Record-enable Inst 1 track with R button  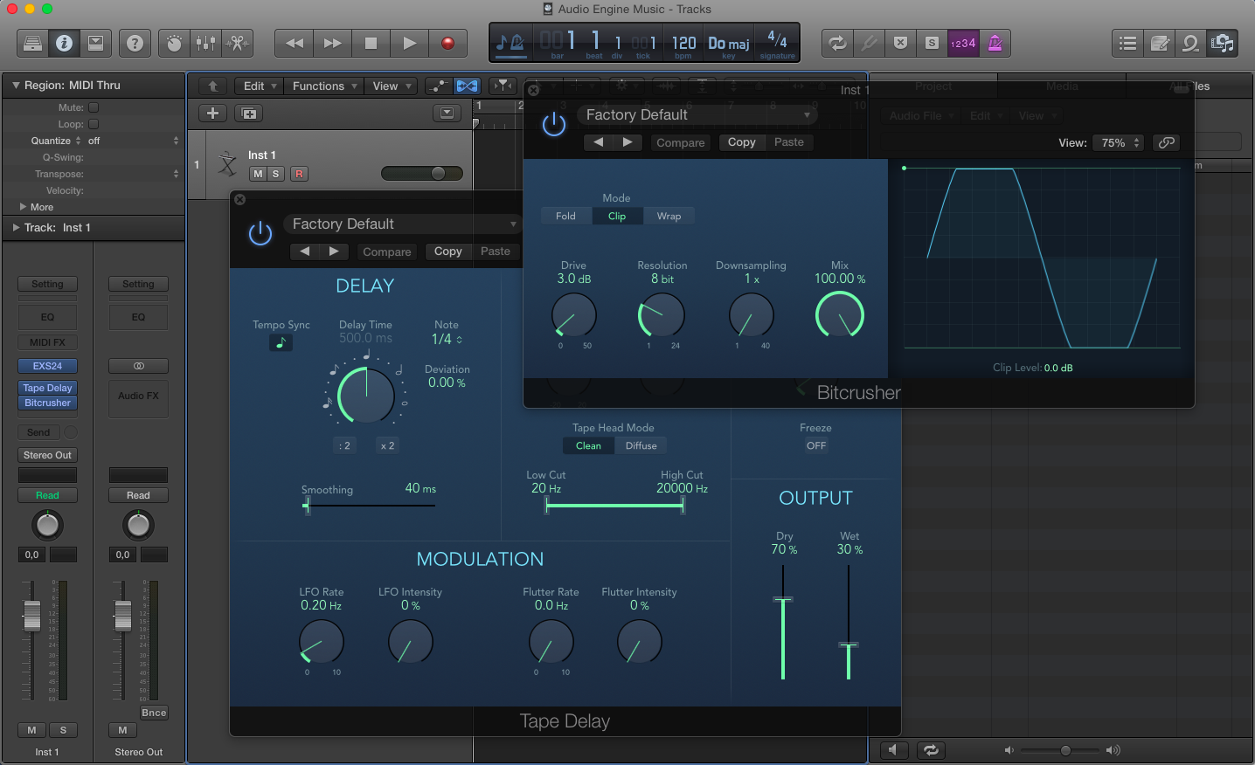tap(299, 174)
